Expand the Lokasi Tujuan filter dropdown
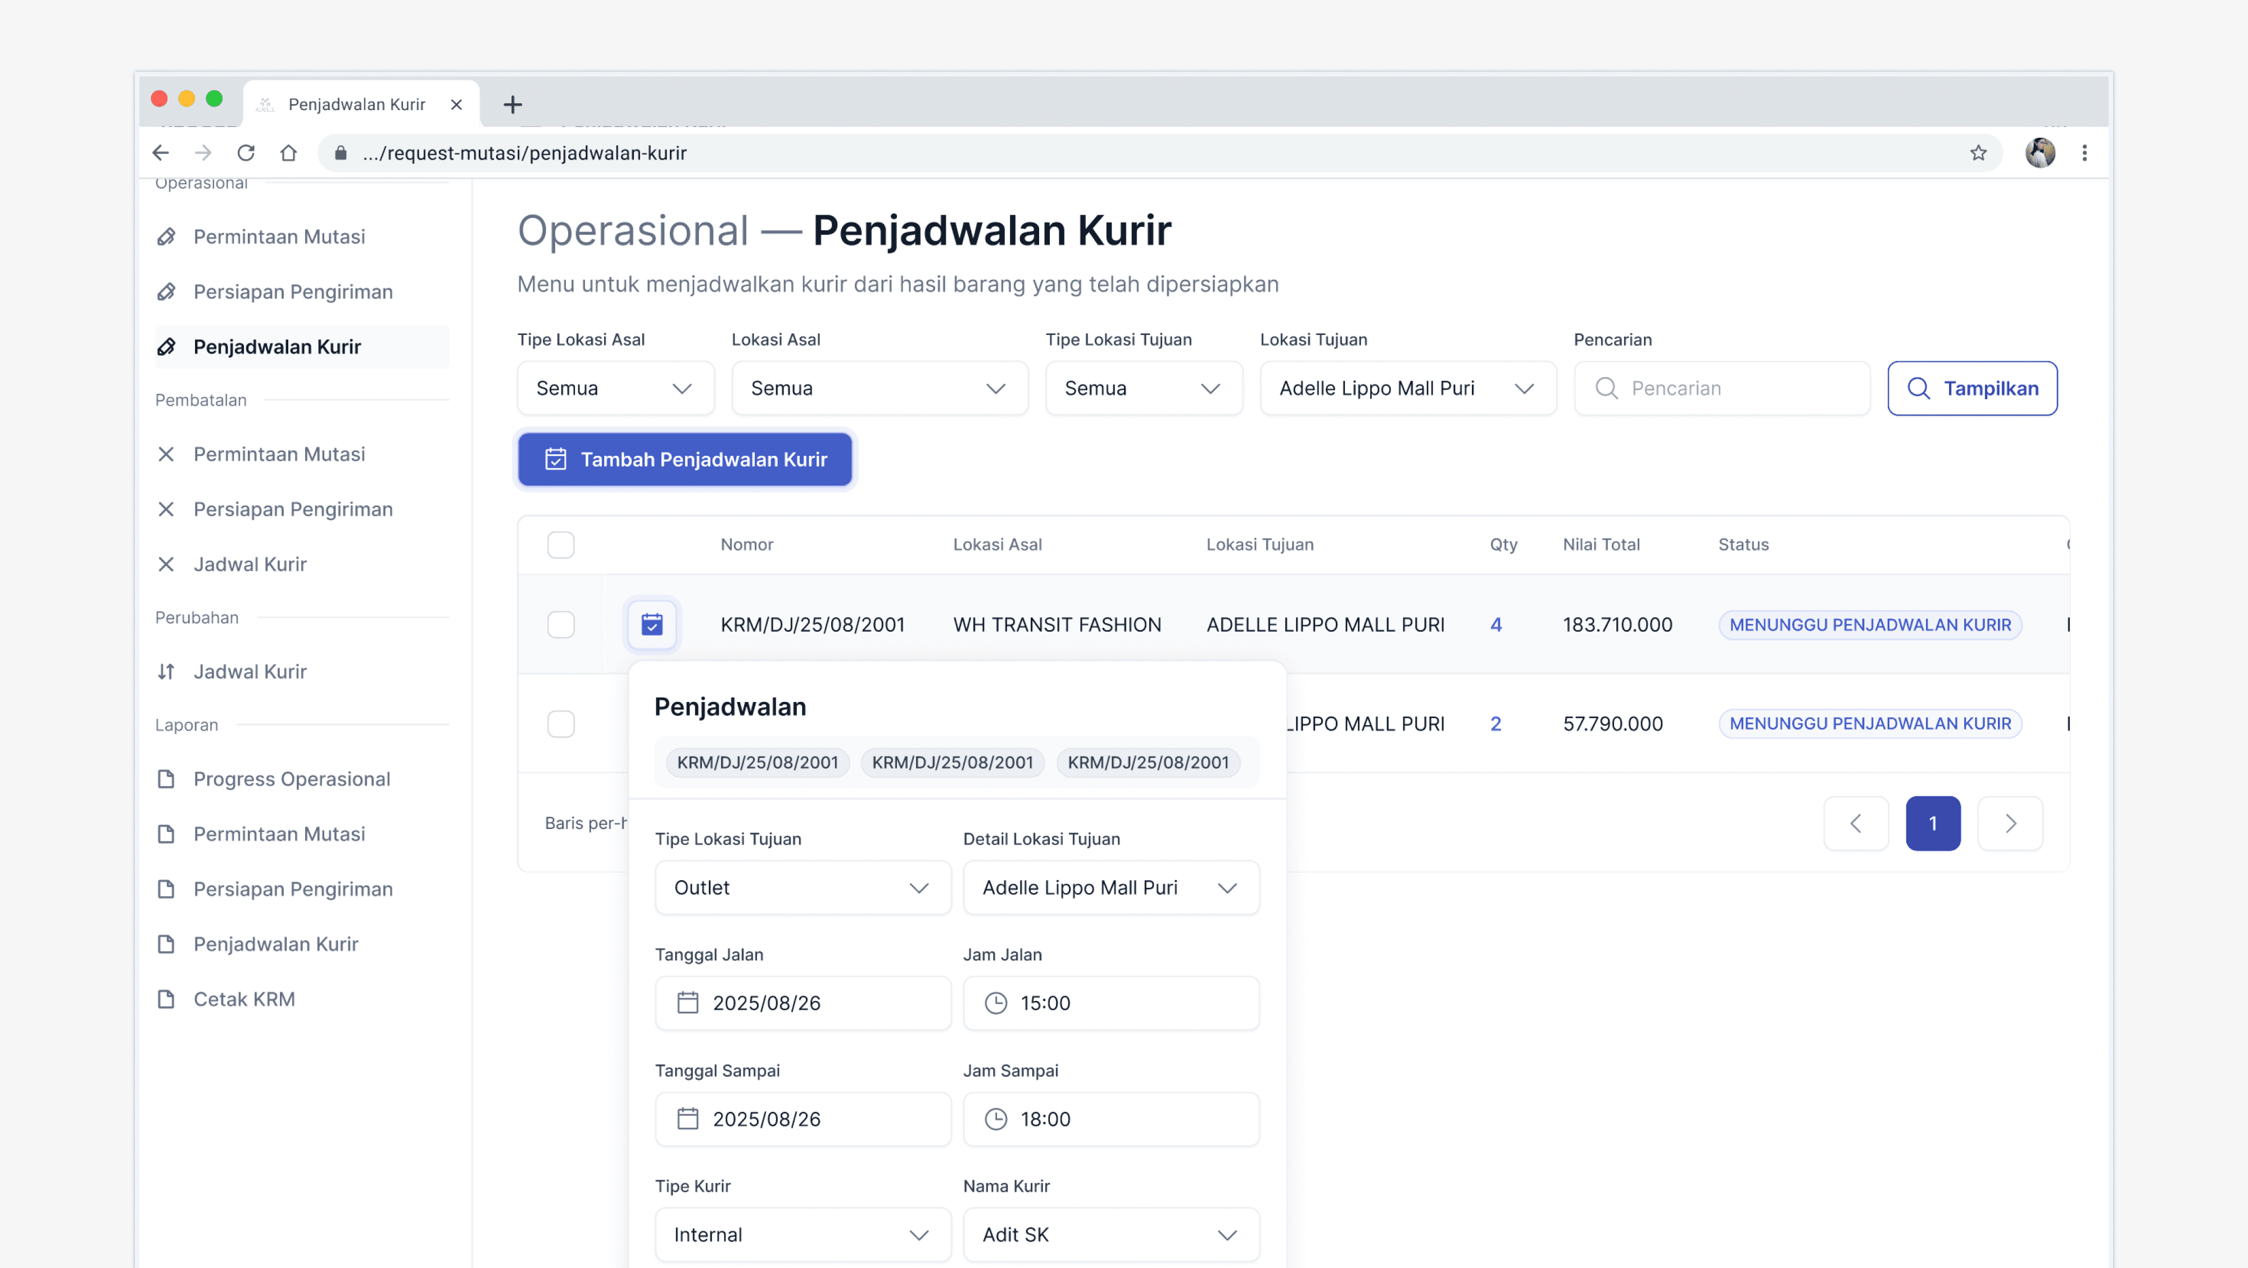This screenshot has width=2248, height=1268. (x=1407, y=388)
